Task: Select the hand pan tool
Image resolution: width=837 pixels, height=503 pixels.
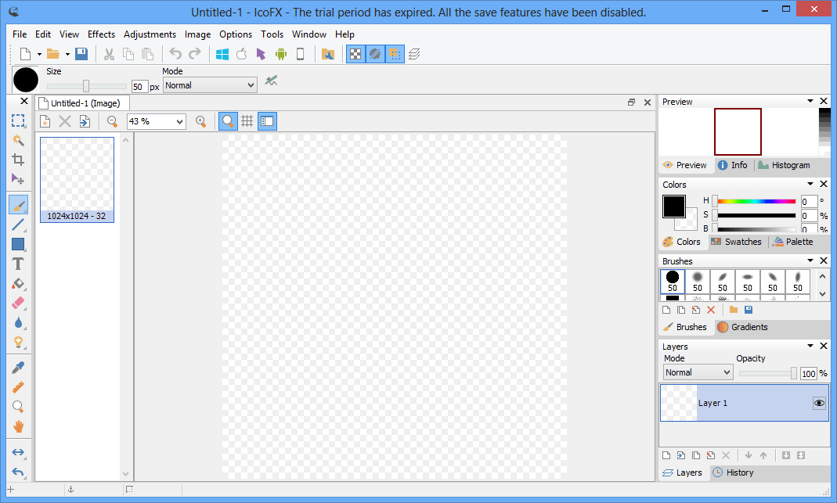Action: click(x=18, y=426)
